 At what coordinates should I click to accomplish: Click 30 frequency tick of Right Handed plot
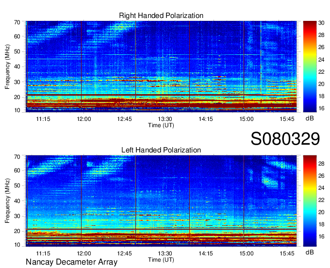(x=17, y=82)
